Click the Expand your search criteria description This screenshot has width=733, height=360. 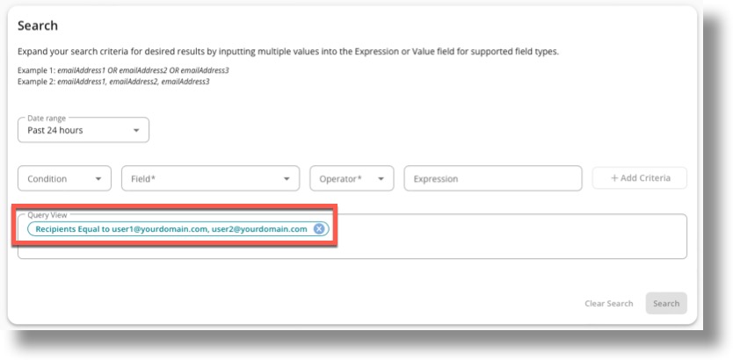[x=287, y=52]
